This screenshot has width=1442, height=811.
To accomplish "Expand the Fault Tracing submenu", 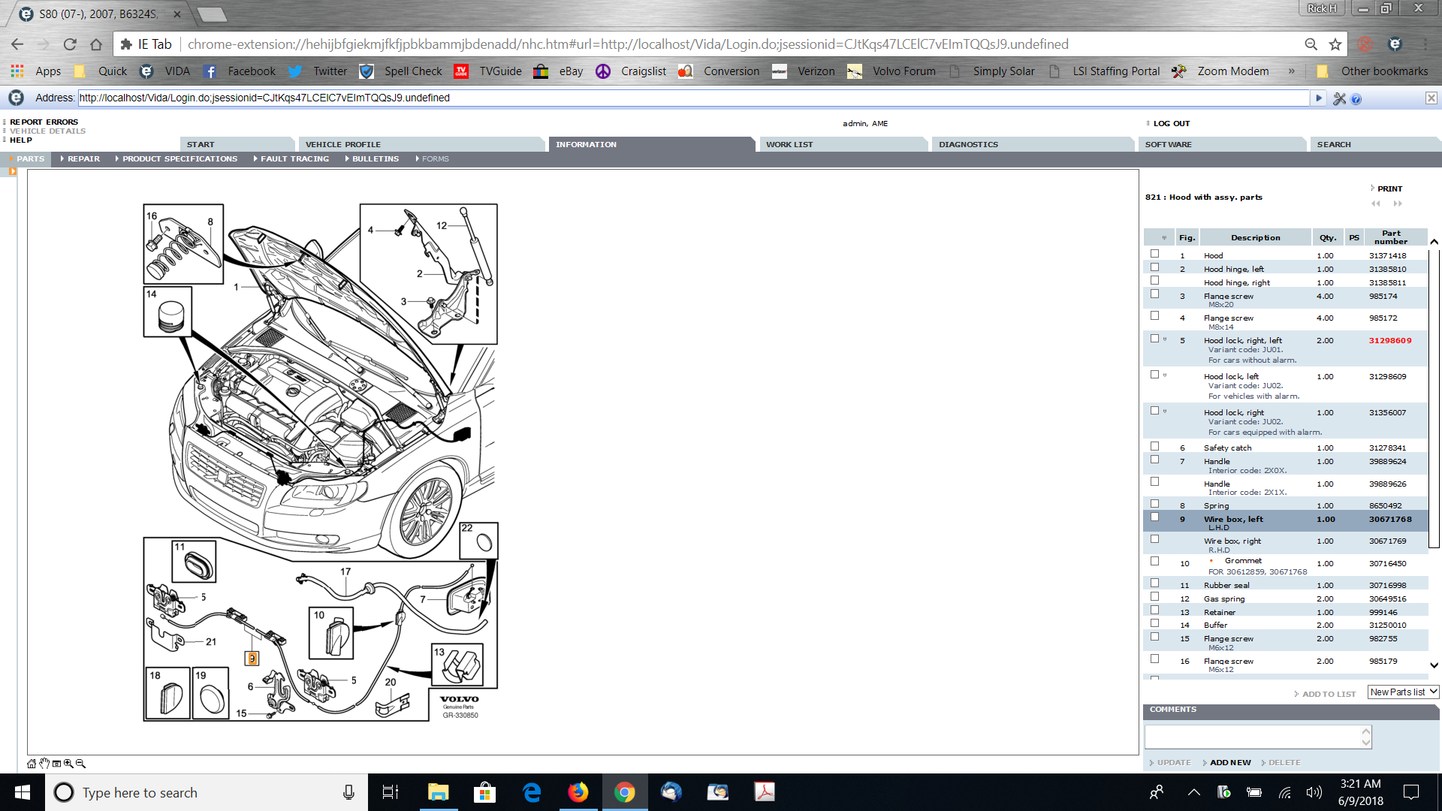I will tap(294, 159).
